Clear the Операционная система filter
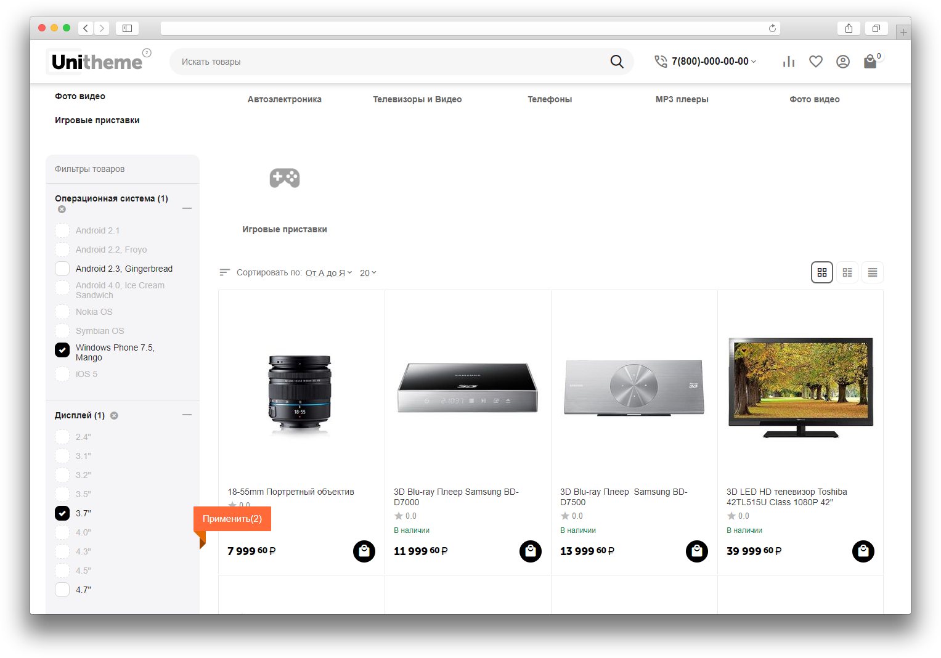This screenshot has width=941, height=658. click(62, 209)
